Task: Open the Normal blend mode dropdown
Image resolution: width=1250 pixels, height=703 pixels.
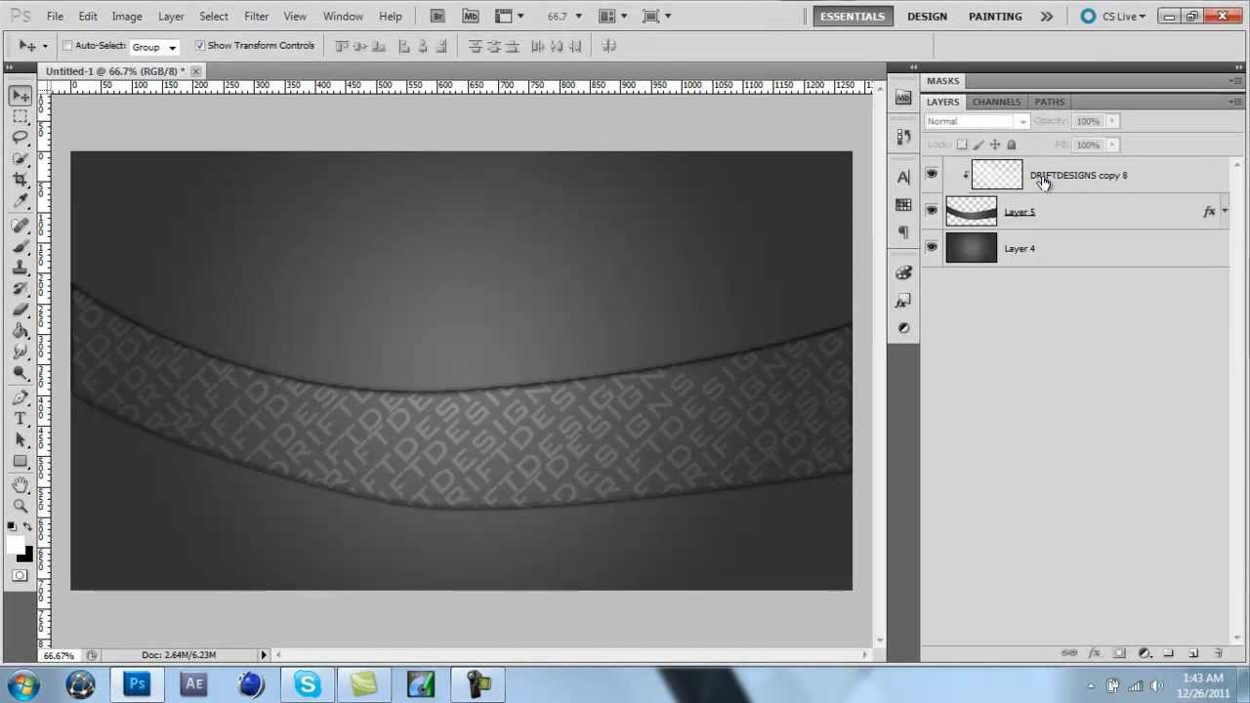Action: pyautogui.click(x=977, y=121)
